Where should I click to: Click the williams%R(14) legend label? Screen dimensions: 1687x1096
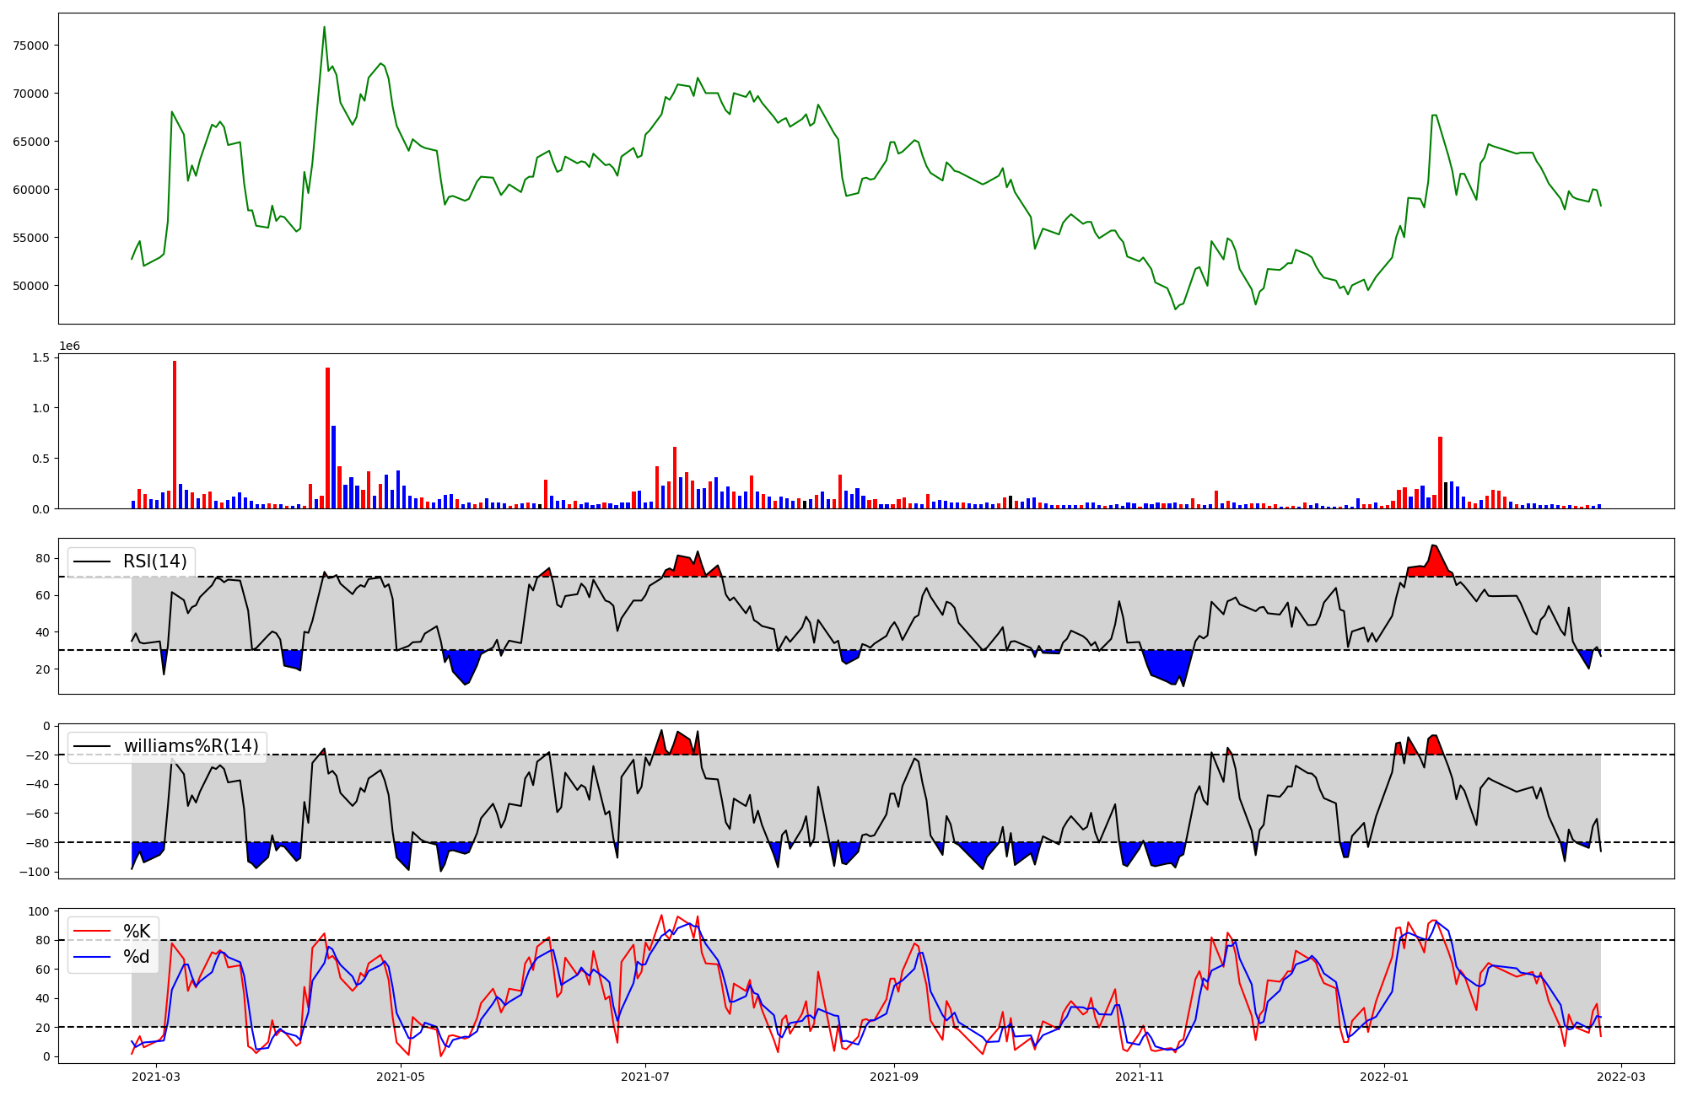click(x=191, y=746)
